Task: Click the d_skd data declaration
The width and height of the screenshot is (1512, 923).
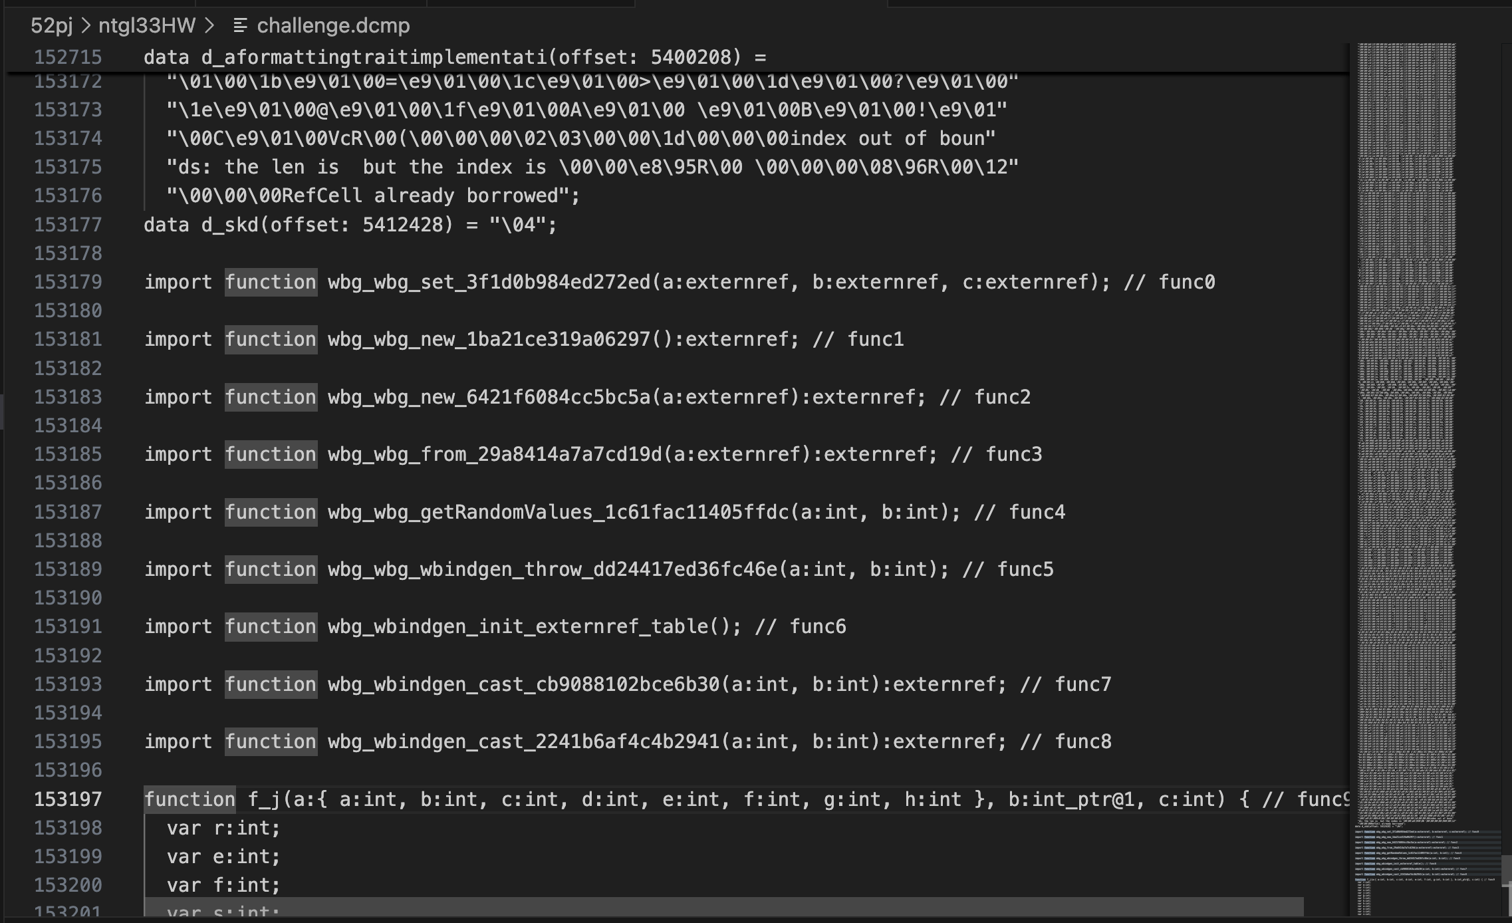Action: point(350,225)
